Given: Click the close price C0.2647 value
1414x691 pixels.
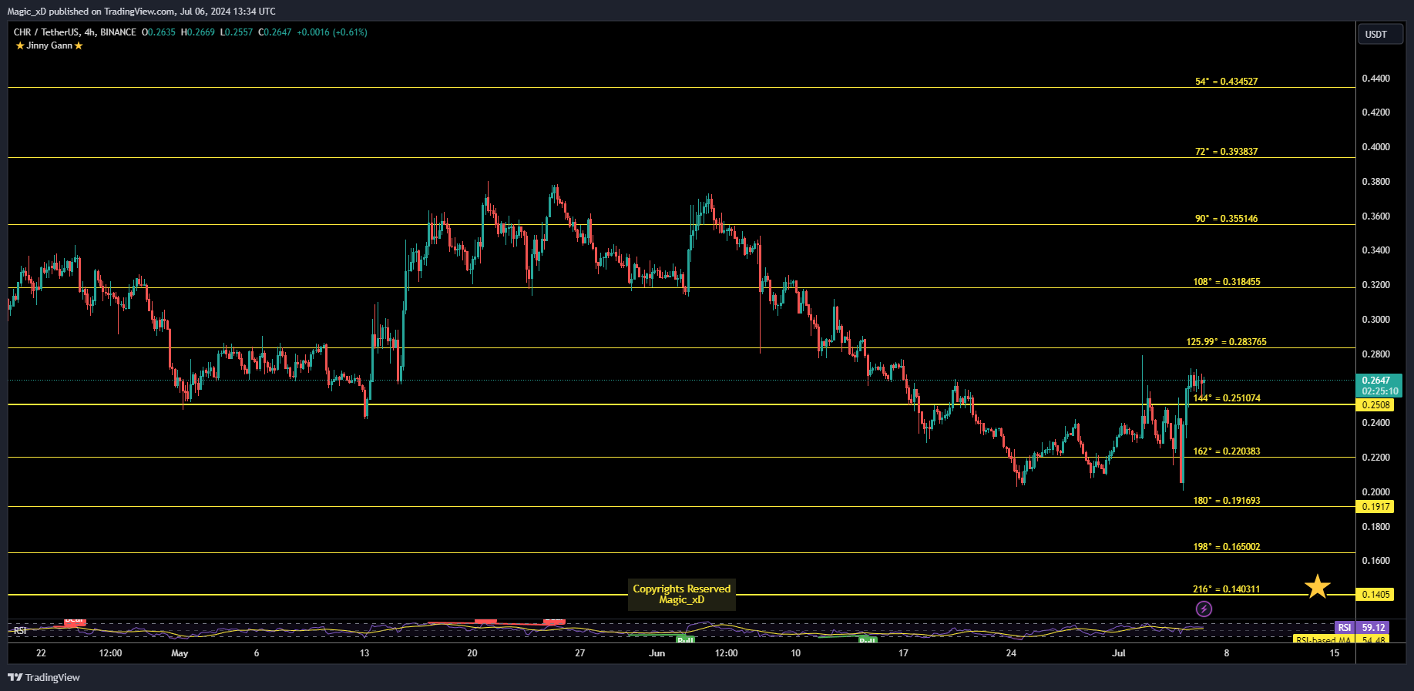Looking at the screenshot, I should (275, 32).
